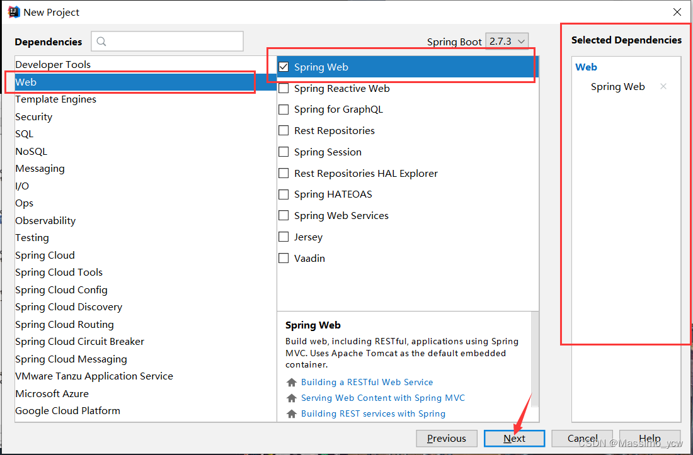Open Building REST services with Spring link
The image size is (693, 455).
373,414
